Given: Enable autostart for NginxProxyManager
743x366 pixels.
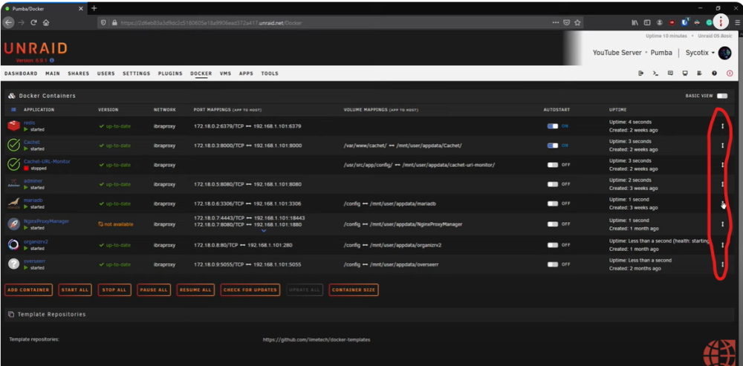Looking at the screenshot, I should click(553, 224).
